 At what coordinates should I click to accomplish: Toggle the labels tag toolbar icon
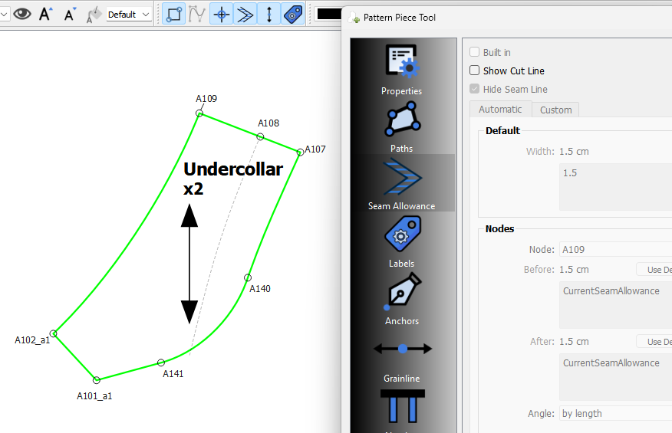(x=293, y=14)
